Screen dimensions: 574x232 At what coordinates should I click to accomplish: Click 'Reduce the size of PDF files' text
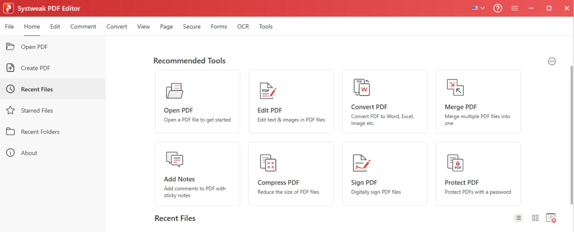pyautogui.click(x=288, y=192)
